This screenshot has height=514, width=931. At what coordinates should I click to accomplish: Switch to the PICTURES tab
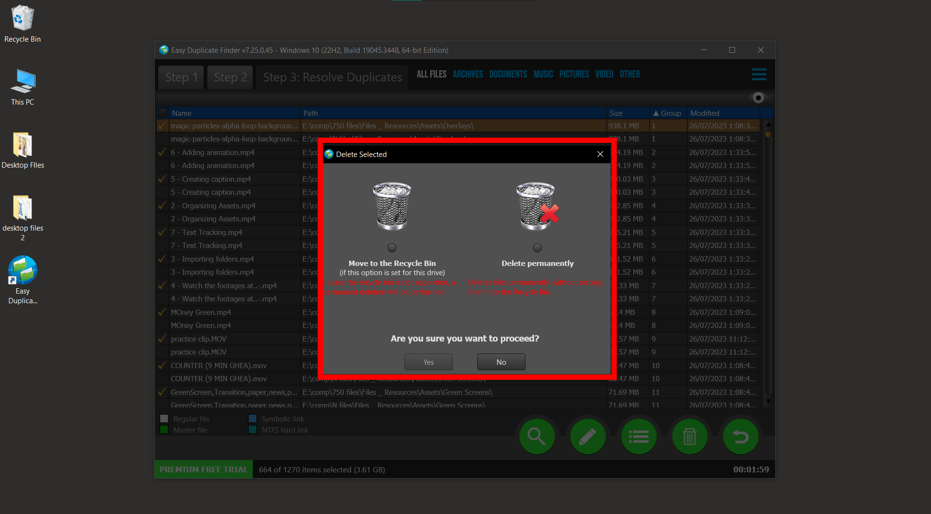[574, 74]
